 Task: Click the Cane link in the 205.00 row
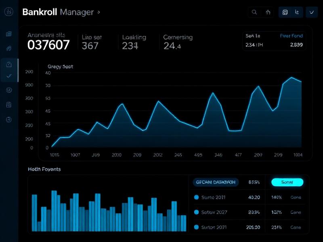(x=296, y=227)
